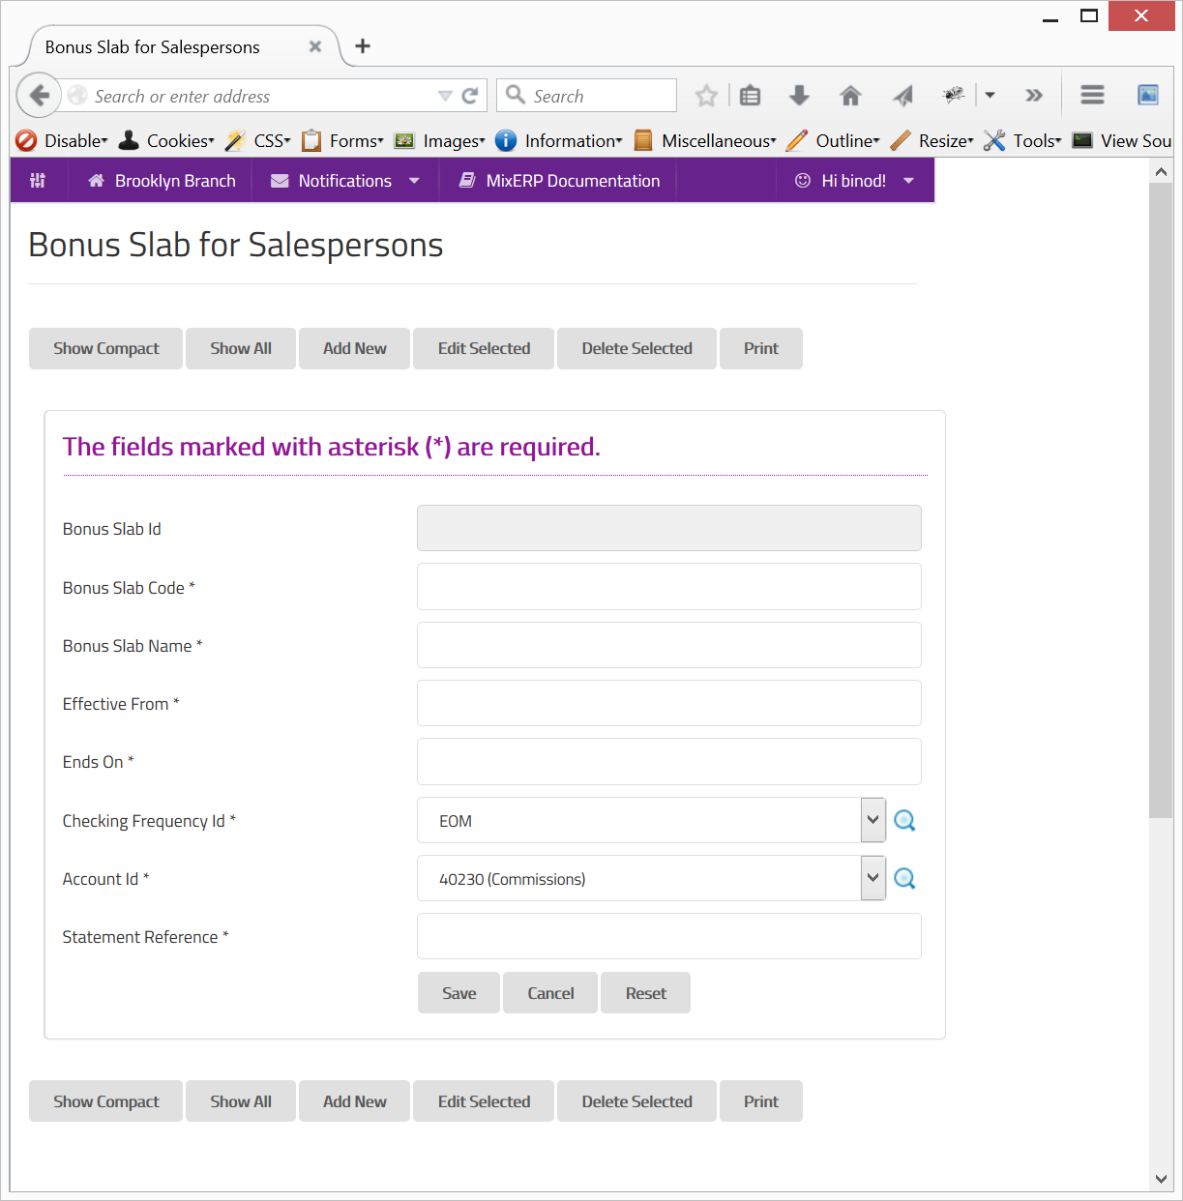Focus the Bonus Slab Name field
The image size is (1183, 1201).
pos(669,645)
